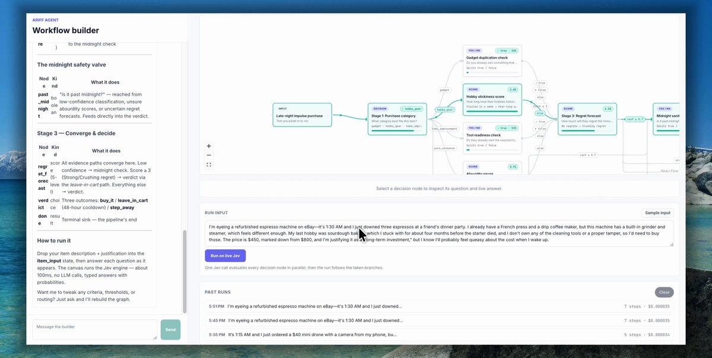Select the Tool readiness check node
Image resolution: width=712 pixels, height=358 pixels.
click(492, 138)
